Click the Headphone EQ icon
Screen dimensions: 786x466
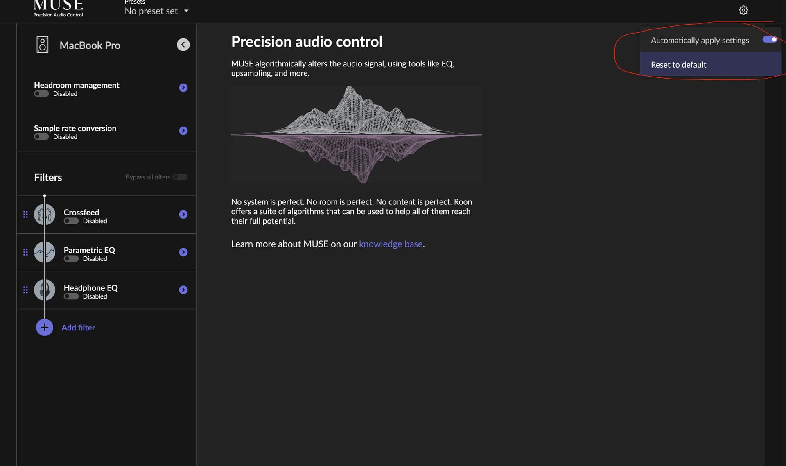(x=45, y=290)
